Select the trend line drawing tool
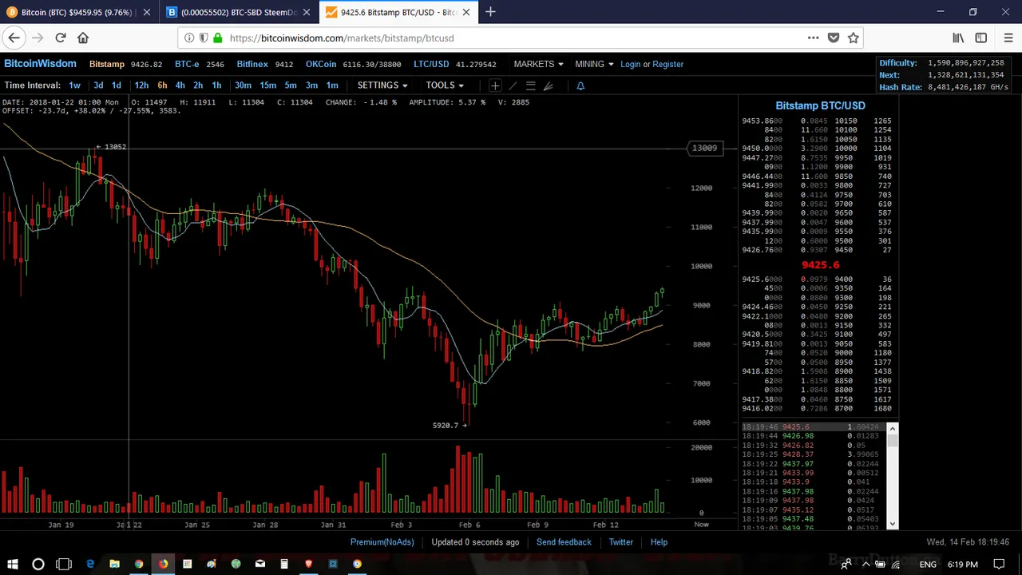Image resolution: width=1022 pixels, height=575 pixels. tap(513, 85)
